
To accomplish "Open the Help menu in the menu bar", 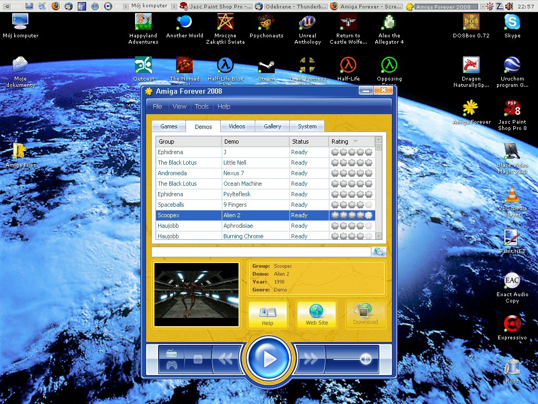I will (x=224, y=106).
